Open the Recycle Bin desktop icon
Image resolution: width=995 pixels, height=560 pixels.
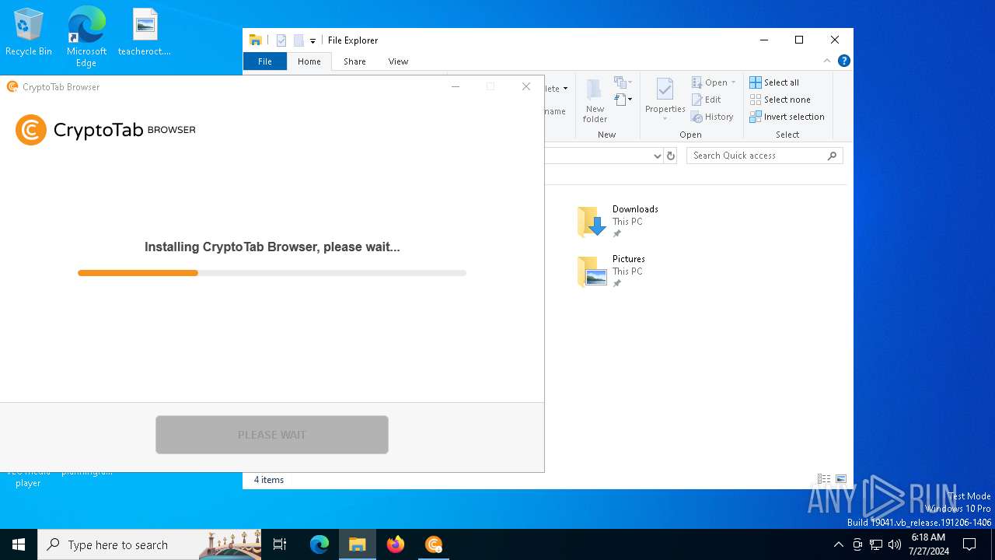point(29,32)
